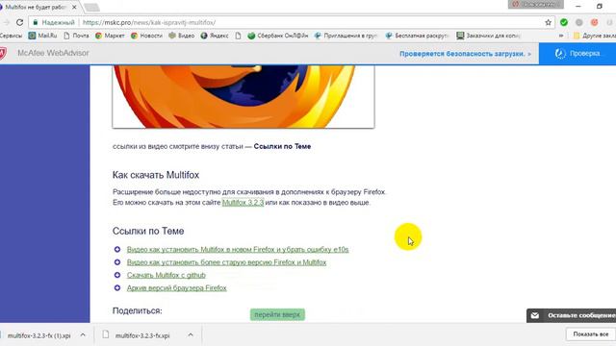Screen dimensions: 616x346
Task: Expand options for multifox-3.2.3-fx.xpi download
Action: pyautogui.click(x=191, y=335)
